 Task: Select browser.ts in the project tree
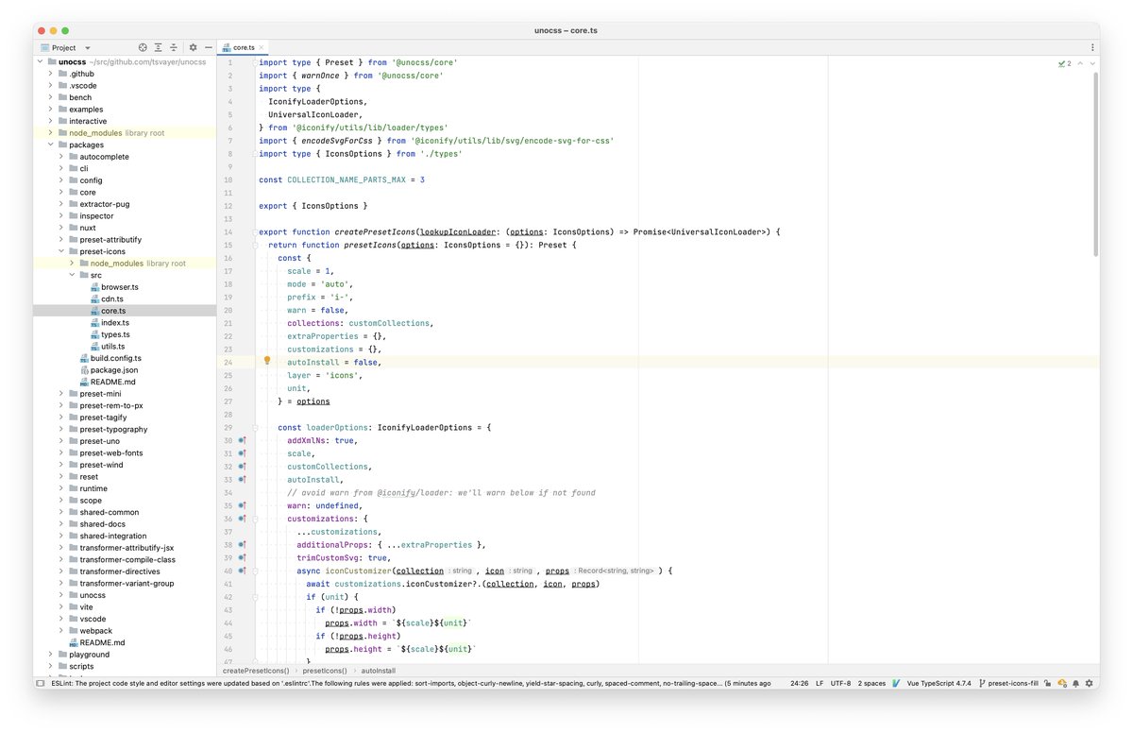point(120,287)
